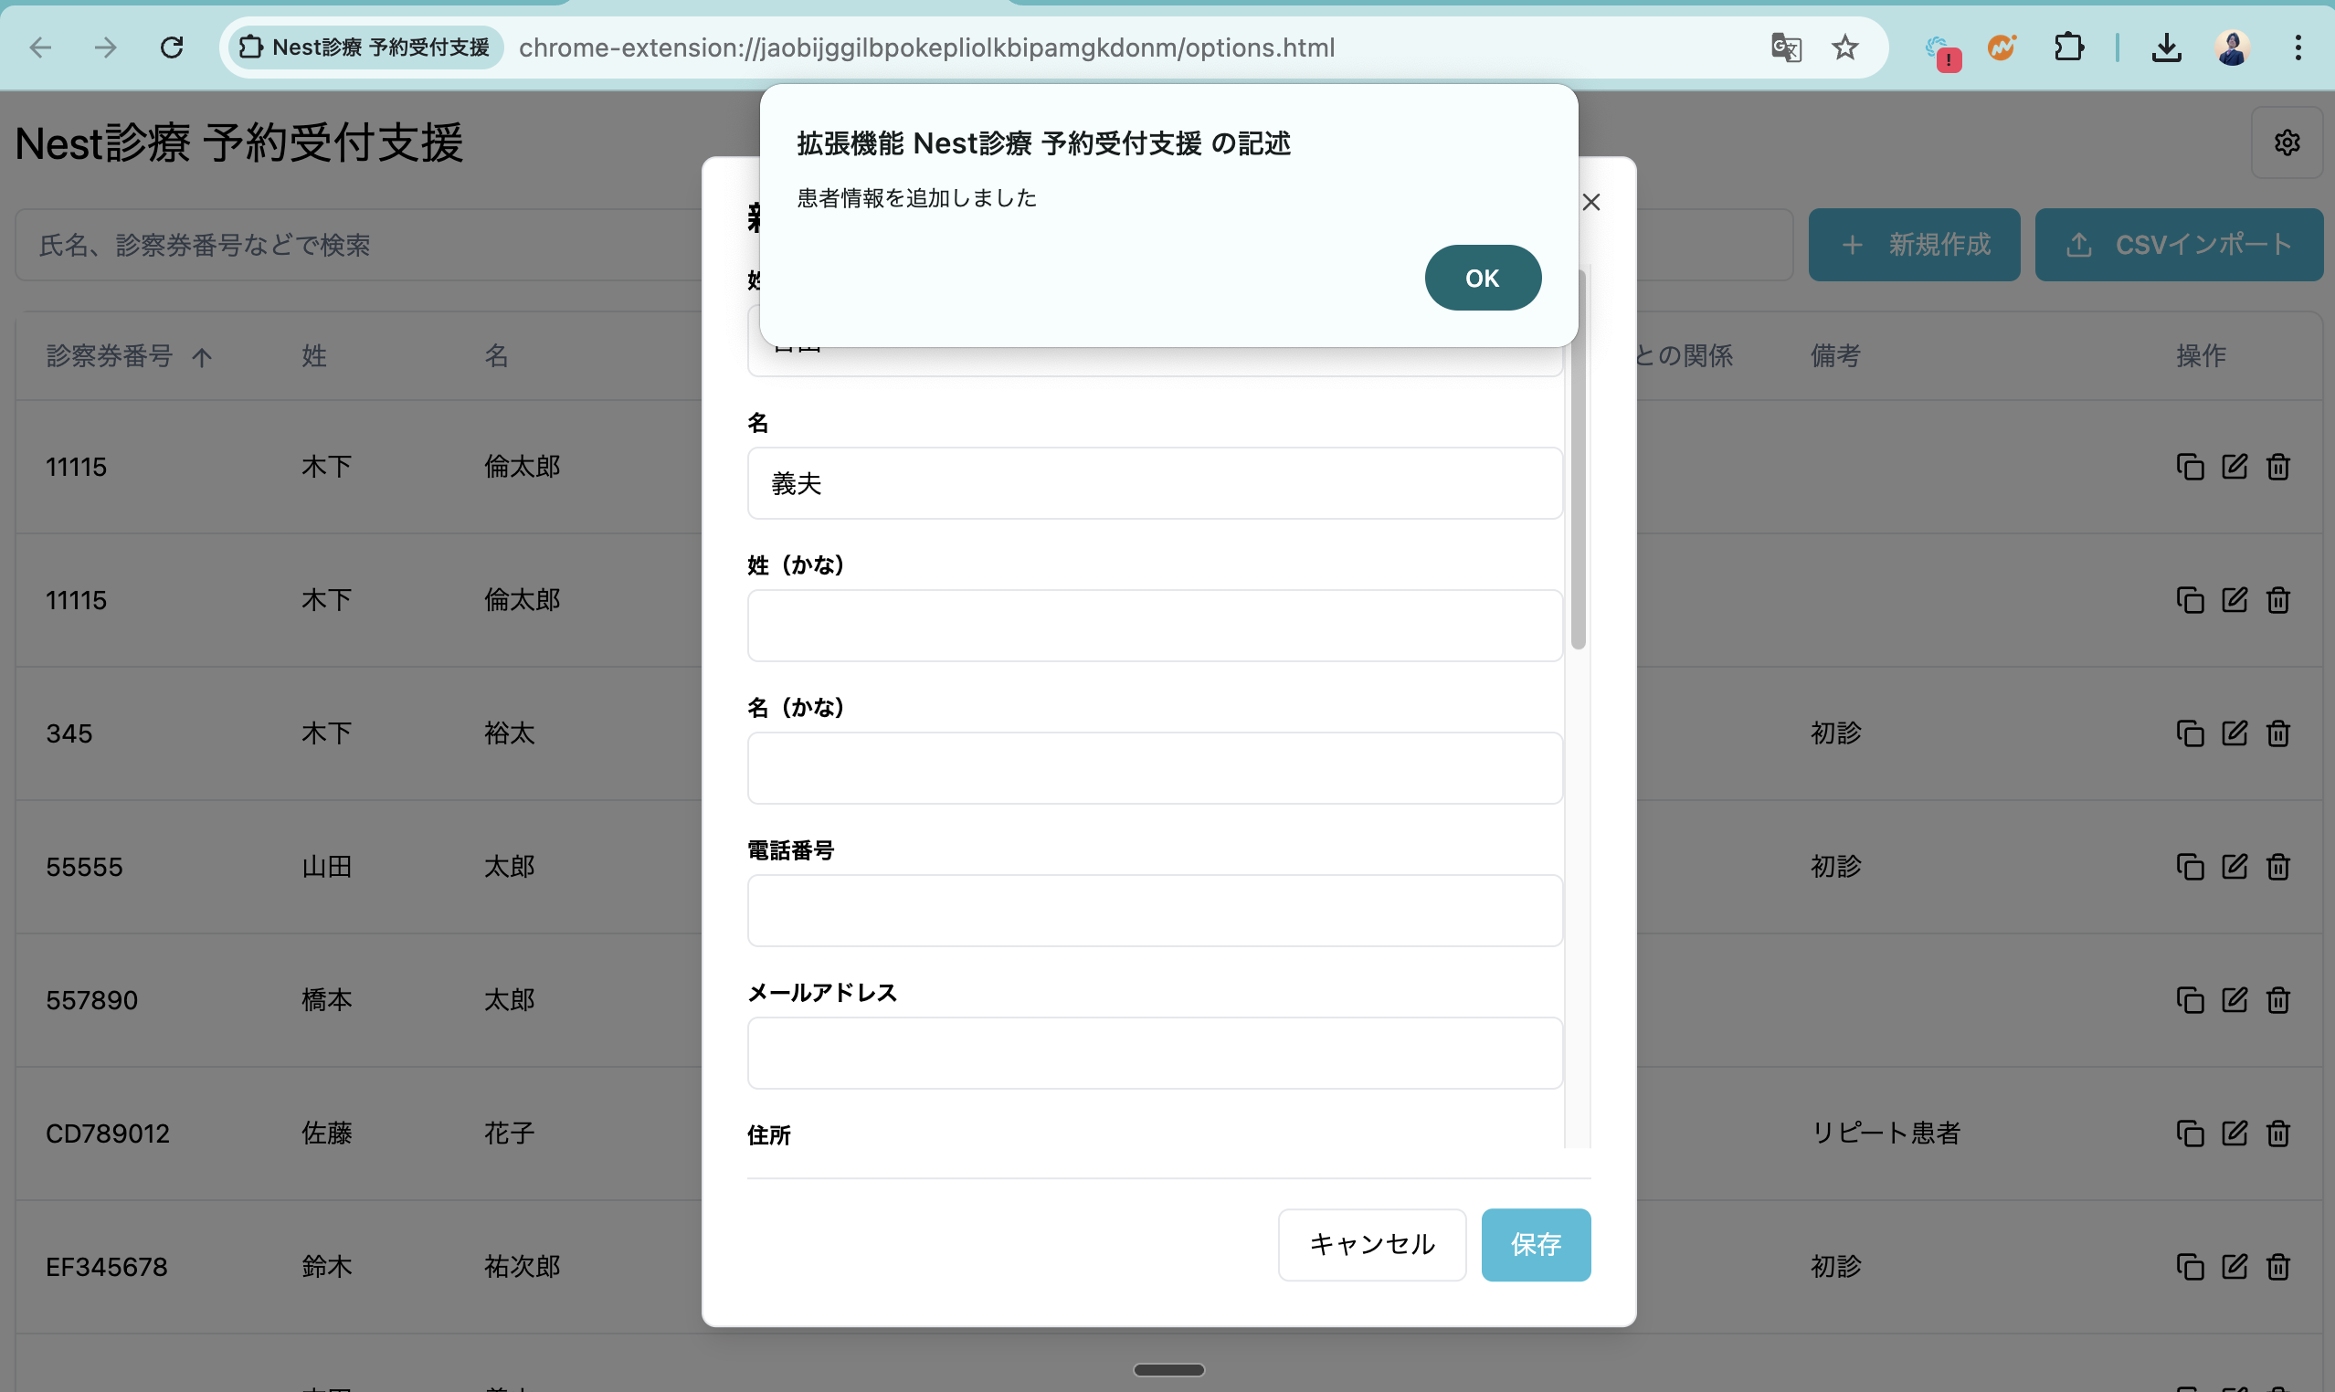Sort by 診察券番号 column header

tap(111, 355)
